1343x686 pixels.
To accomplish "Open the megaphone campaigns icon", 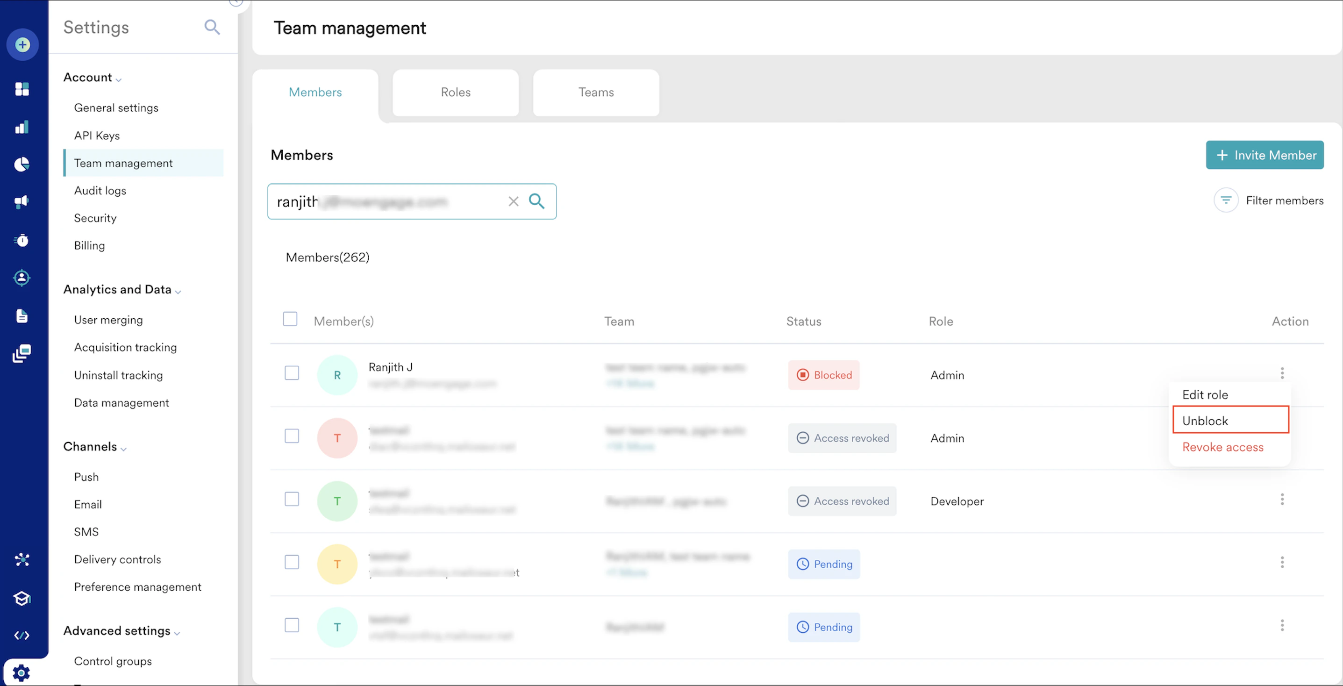I will tap(22, 202).
